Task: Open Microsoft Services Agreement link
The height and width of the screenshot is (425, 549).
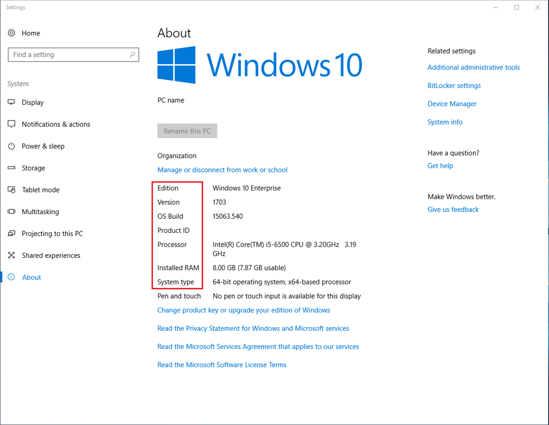Action: point(258,347)
